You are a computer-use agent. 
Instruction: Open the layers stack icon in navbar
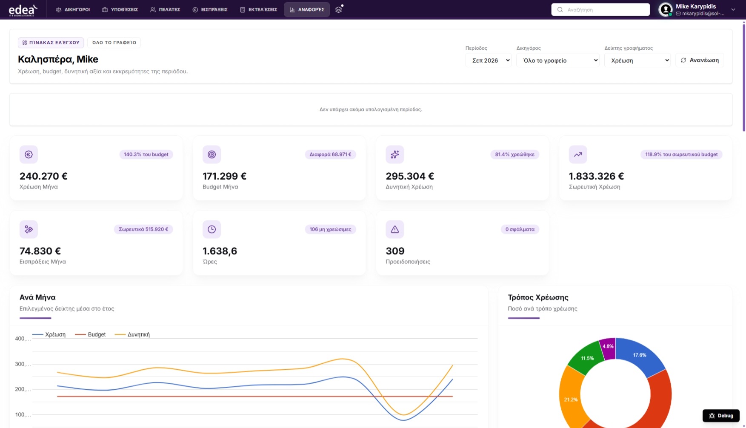coord(339,9)
